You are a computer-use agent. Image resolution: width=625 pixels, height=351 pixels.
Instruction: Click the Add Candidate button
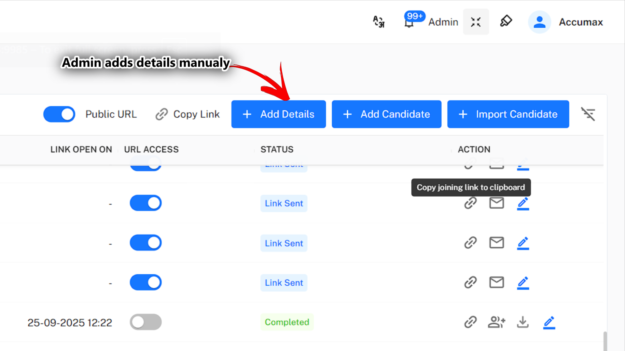coord(386,114)
